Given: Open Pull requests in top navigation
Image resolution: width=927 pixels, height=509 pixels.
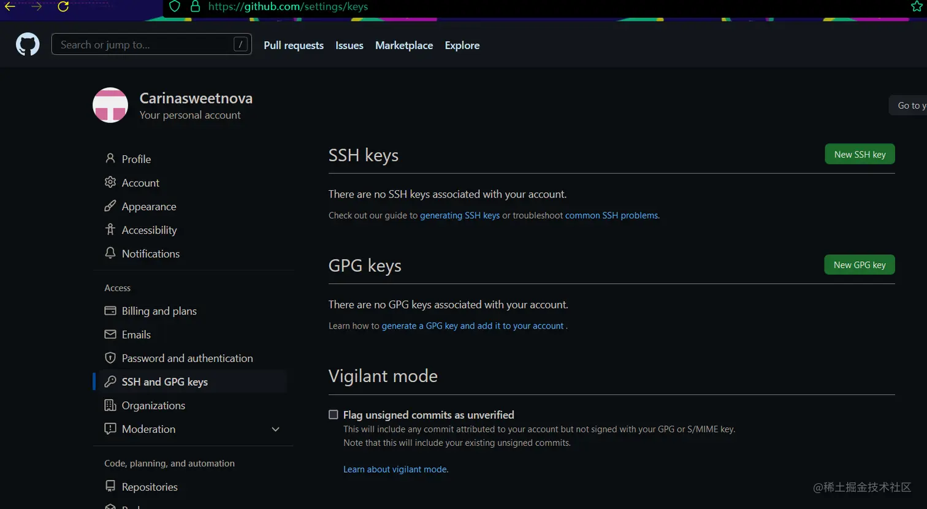Looking at the screenshot, I should click(294, 45).
